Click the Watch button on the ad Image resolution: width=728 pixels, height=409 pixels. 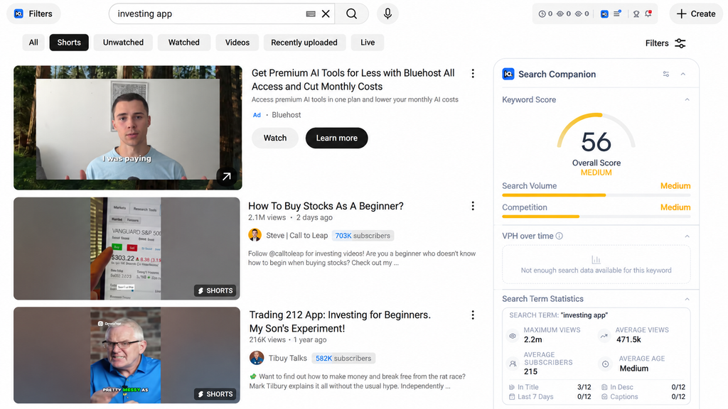275,138
